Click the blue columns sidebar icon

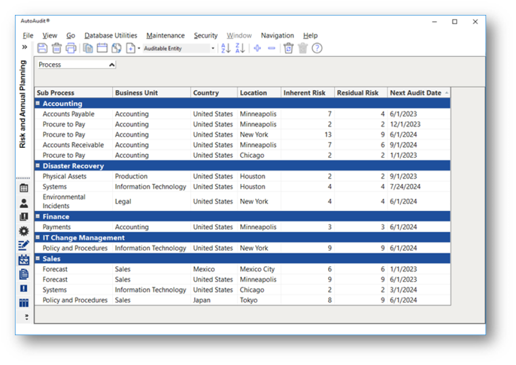pyautogui.click(x=24, y=303)
